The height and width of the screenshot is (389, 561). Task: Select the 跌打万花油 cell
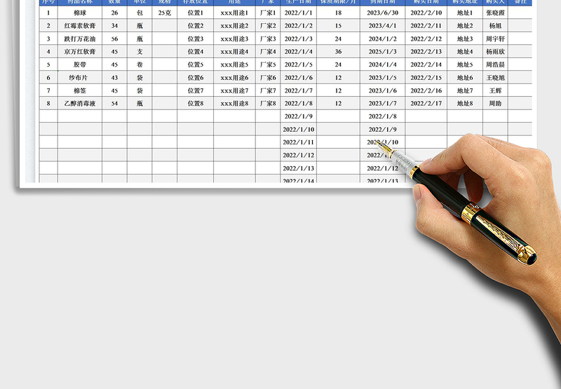click(80, 39)
